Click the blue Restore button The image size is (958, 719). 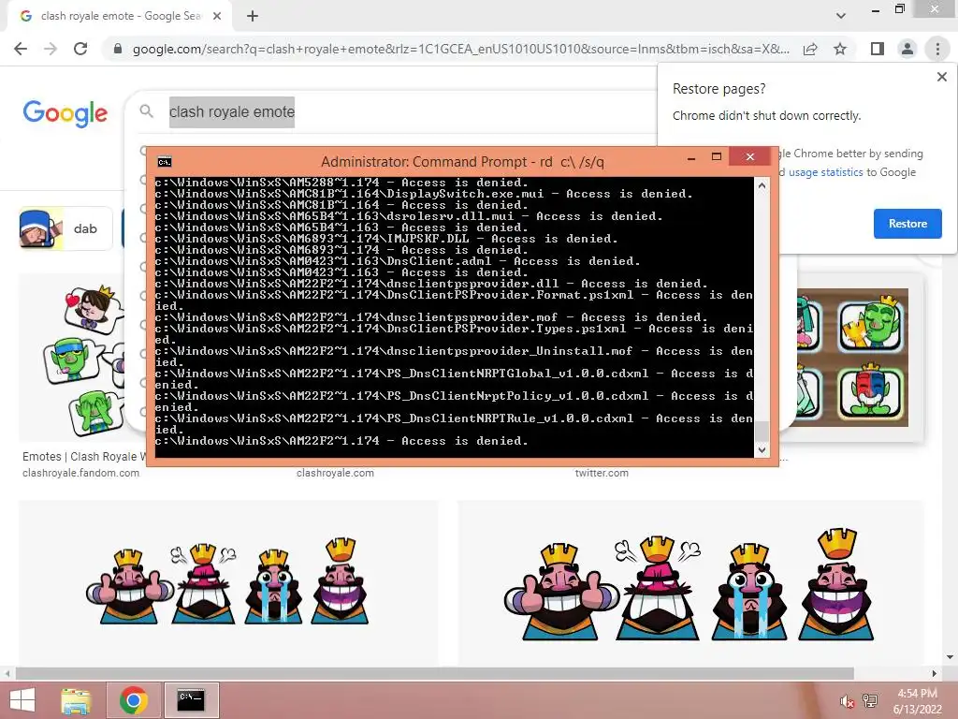tap(907, 224)
